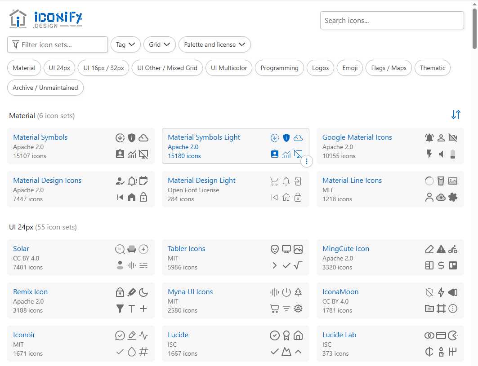Click the lock icon preview in Material Design Icons
478x366 pixels.
(143, 197)
